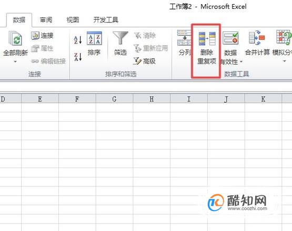The width and height of the screenshot is (292, 231).
Task: Switch to the Data (数据) tab
Action: click(x=19, y=20)
